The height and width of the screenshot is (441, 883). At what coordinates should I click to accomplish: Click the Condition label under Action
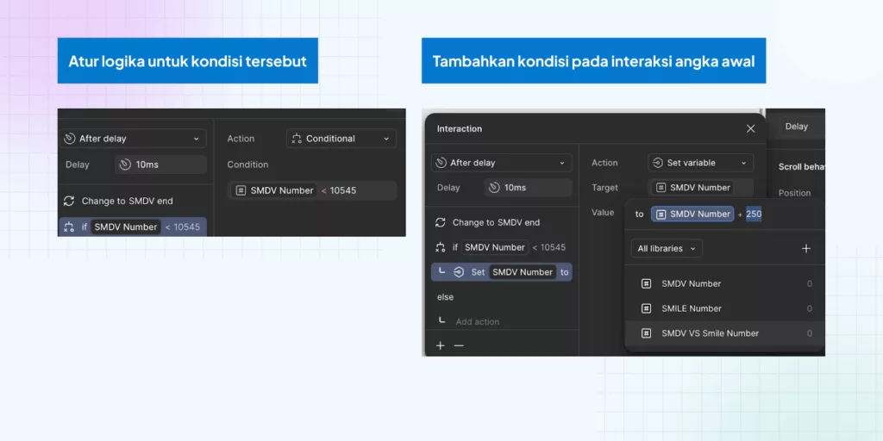247,165
